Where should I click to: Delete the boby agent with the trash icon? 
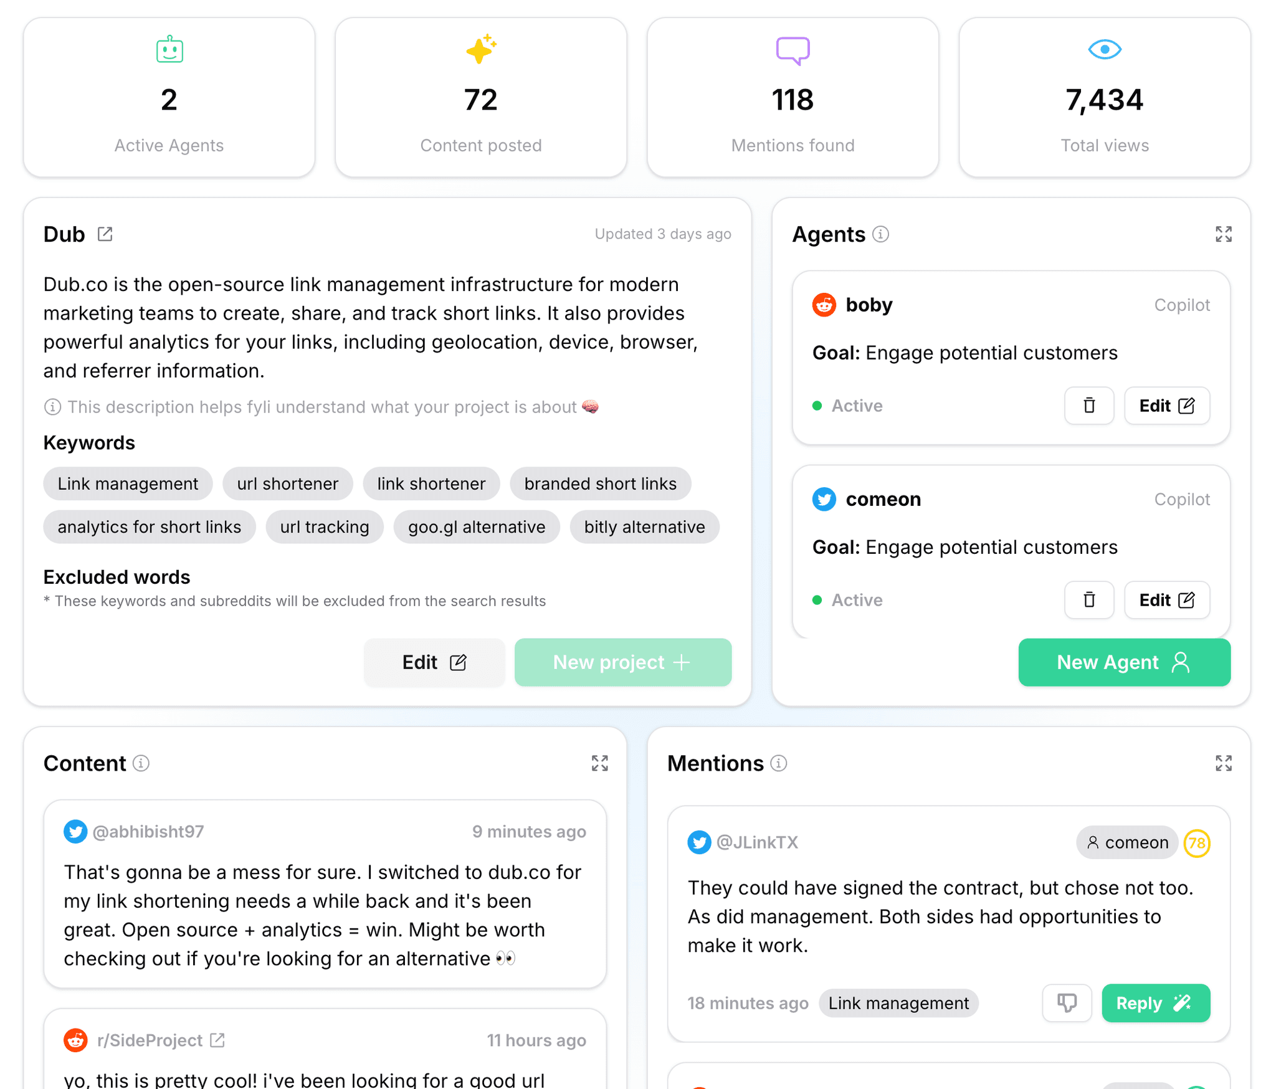[1088, 406]
